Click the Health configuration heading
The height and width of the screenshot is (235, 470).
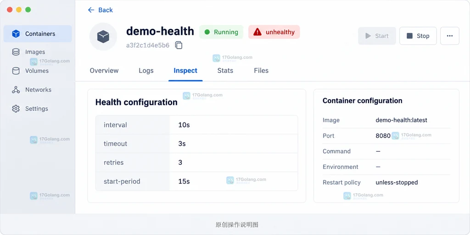click(136, 102)
